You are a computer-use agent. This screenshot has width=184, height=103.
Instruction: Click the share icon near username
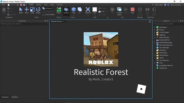168,5
